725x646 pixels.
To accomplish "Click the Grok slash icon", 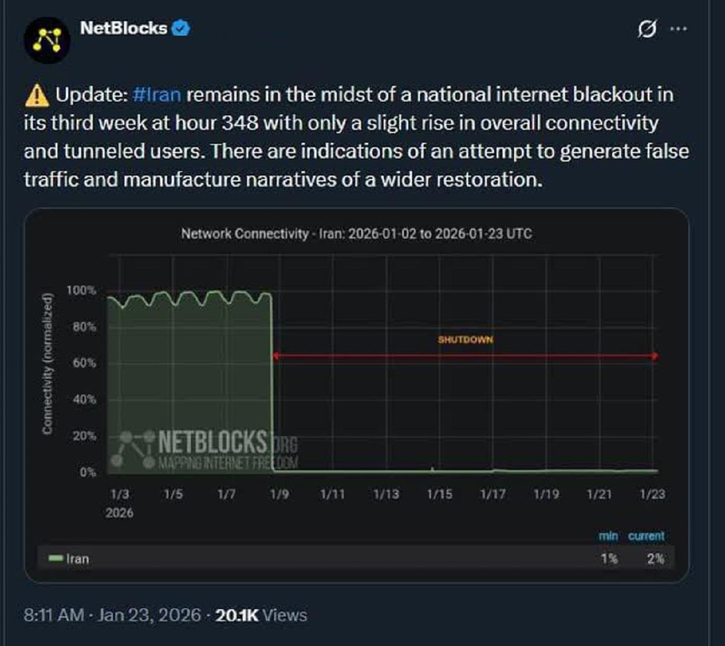I will pyautogui.click(x=647, y=28).
